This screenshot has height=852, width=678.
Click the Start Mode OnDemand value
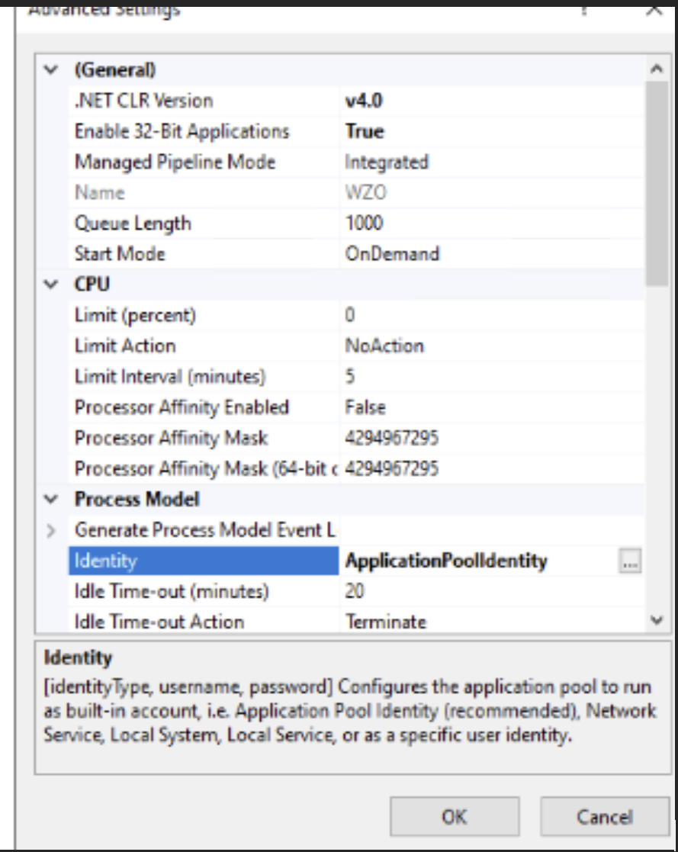pos(392,254)
